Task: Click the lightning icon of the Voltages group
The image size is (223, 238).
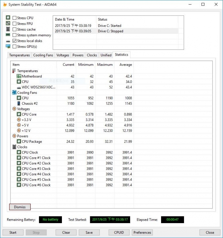Action: [x=14, y=109]
